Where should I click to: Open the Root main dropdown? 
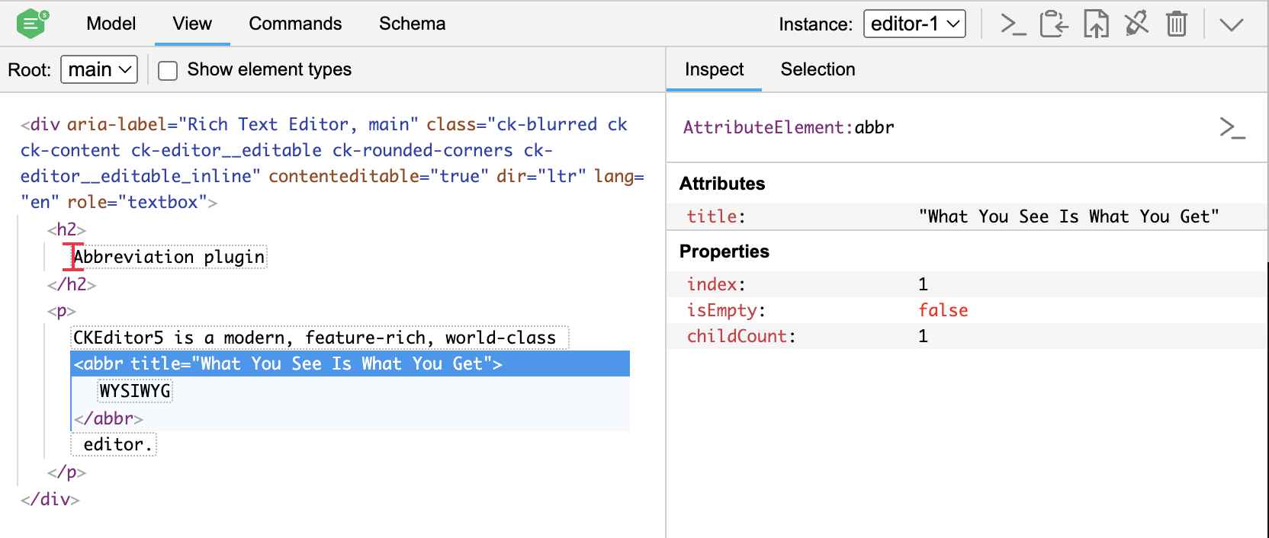pyautogui.click(x=99, y=70)
